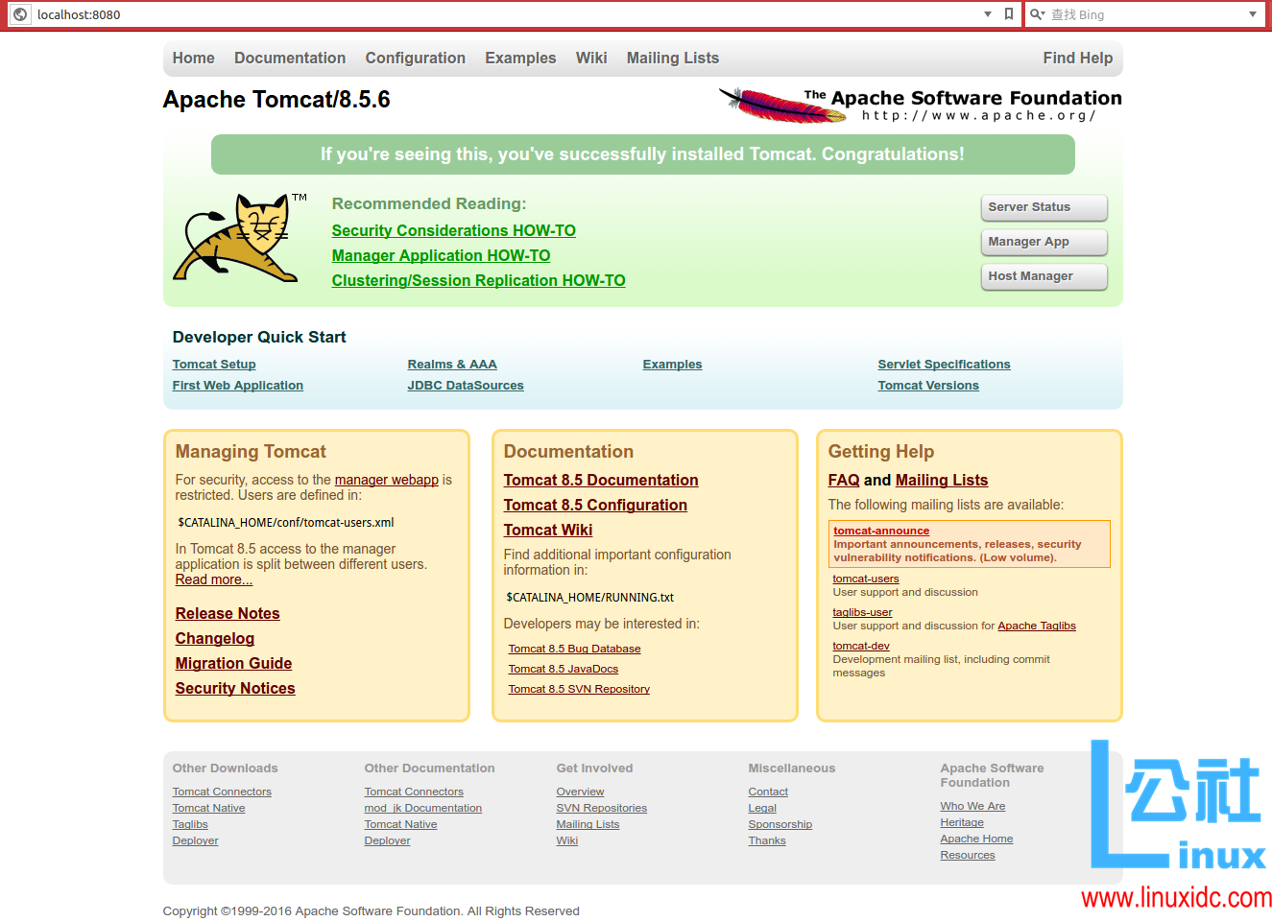Open Clustering/Session Replication HOW-TO link
The width and height of the screenshot is (1272, 922).
pos(478,281)
